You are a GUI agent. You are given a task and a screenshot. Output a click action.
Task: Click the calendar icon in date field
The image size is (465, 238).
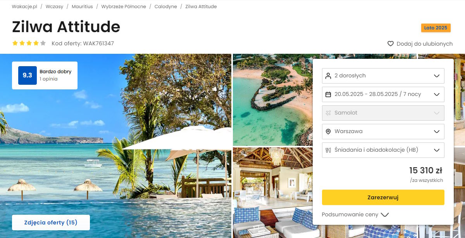point(328,94)
